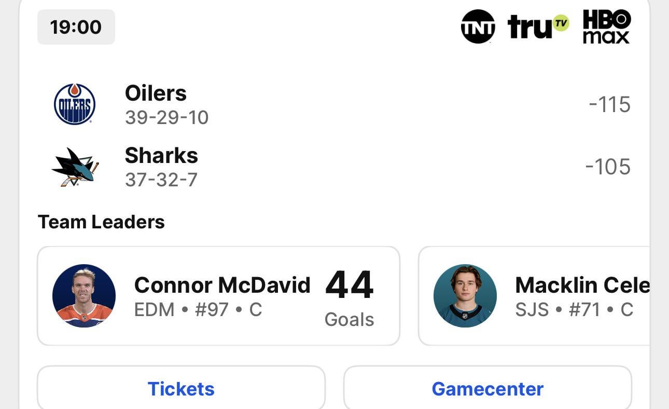This screenshot has width=669, height=409.
Task: Tap the truTV broadcaster logo
Action: [x=538, y=26]
